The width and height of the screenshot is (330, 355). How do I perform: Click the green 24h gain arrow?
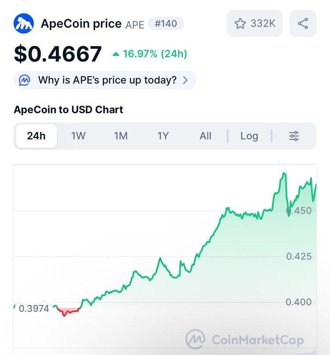coord(116,54)
